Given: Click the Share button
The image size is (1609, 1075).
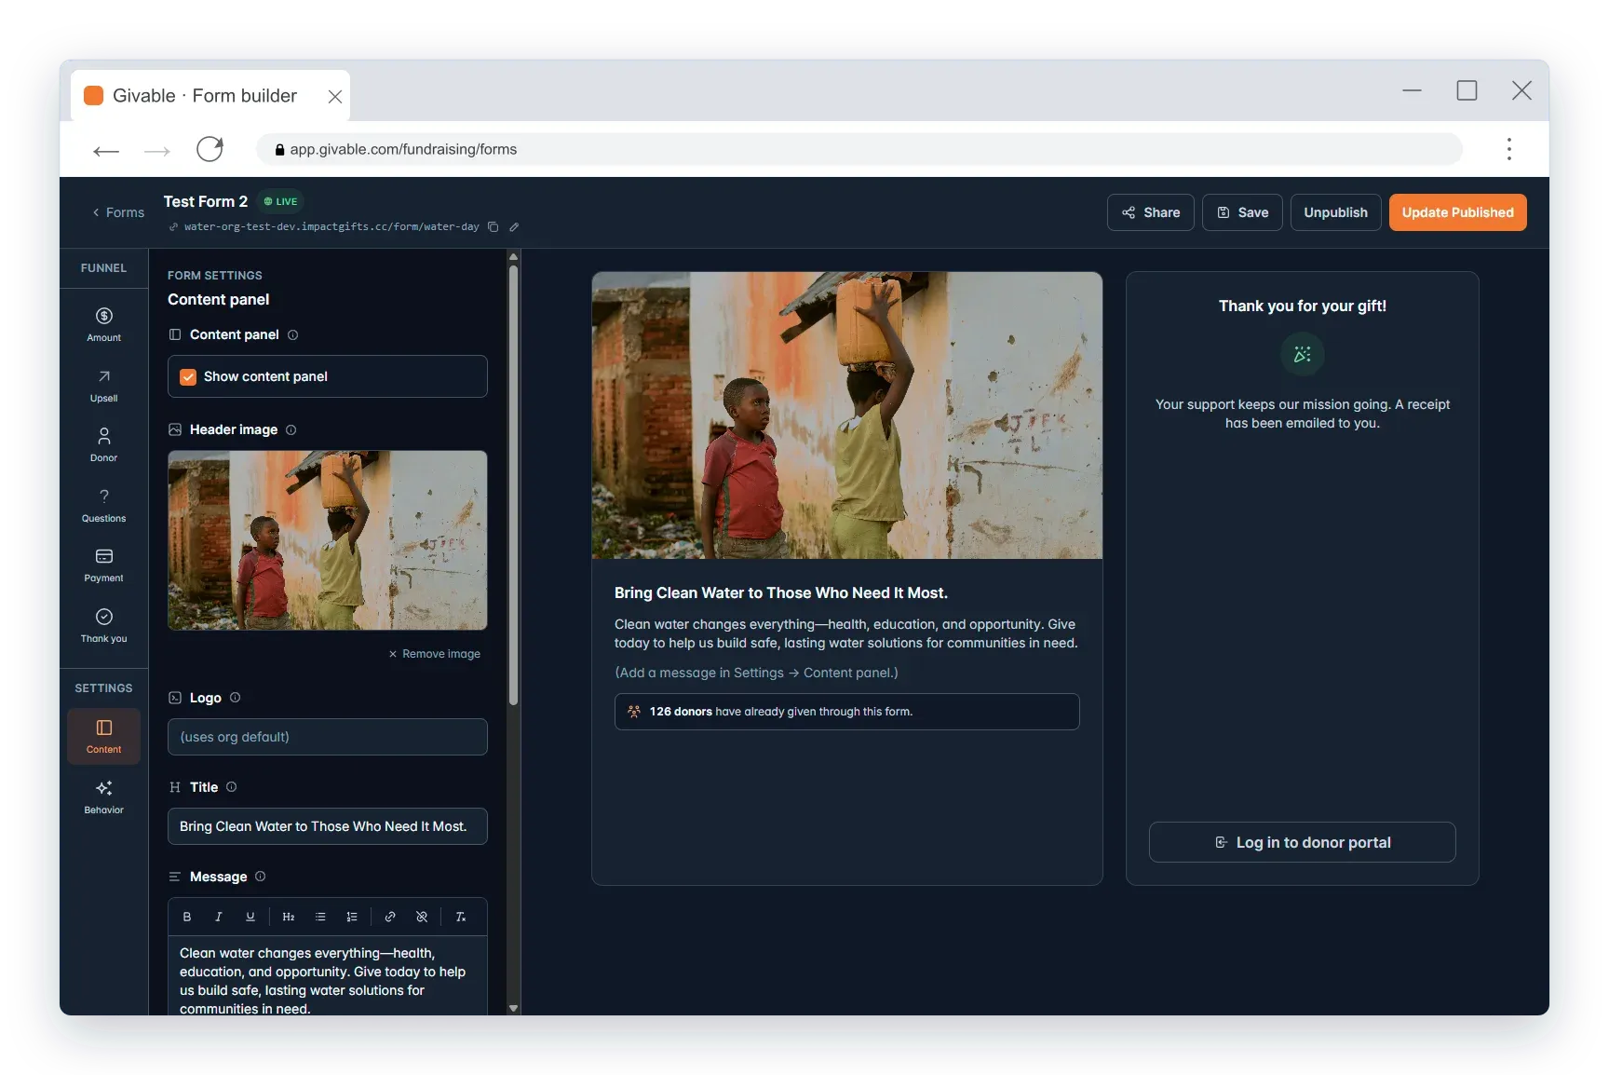Looking at the screenshot, I should coord(1150,212).
